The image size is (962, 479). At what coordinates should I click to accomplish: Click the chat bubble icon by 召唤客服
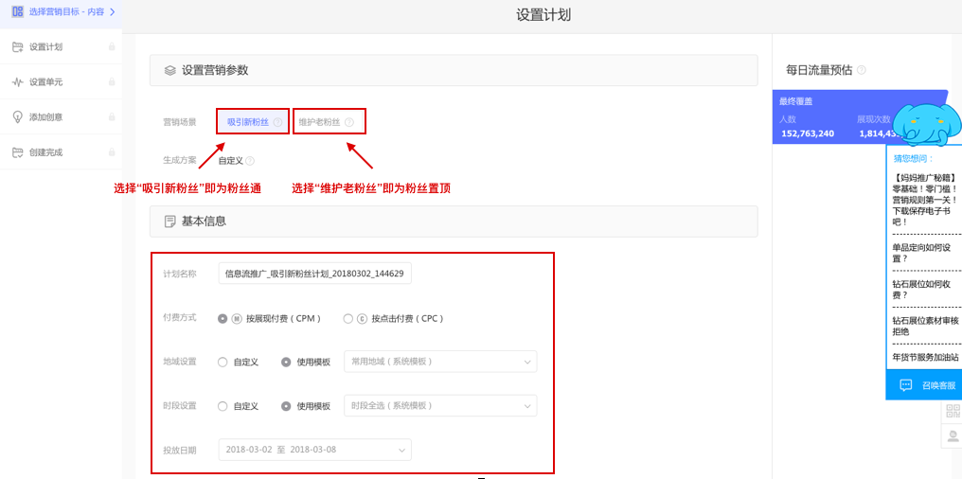pyautogui.click(x=905, y=385)
